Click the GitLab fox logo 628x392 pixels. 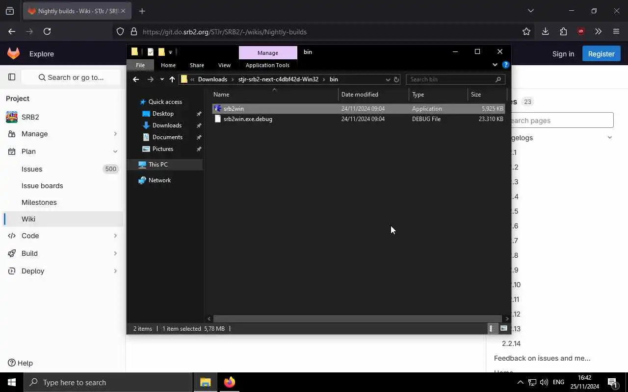pos(13,53)
